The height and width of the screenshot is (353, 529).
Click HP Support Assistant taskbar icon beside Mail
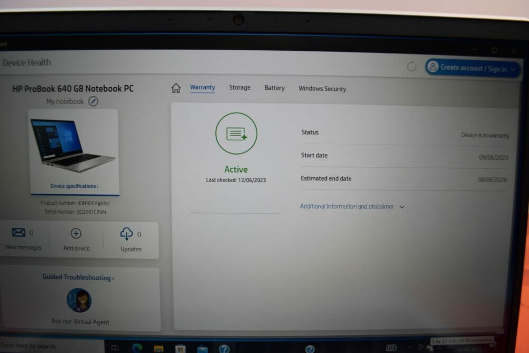(224, 349)
